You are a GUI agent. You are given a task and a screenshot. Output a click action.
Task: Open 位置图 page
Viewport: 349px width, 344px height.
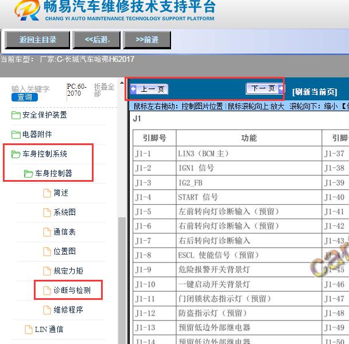click(64, 251)
